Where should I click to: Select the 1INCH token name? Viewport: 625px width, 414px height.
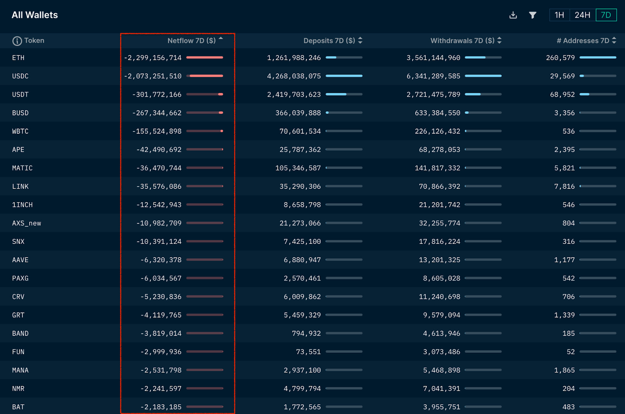point(22,205)
